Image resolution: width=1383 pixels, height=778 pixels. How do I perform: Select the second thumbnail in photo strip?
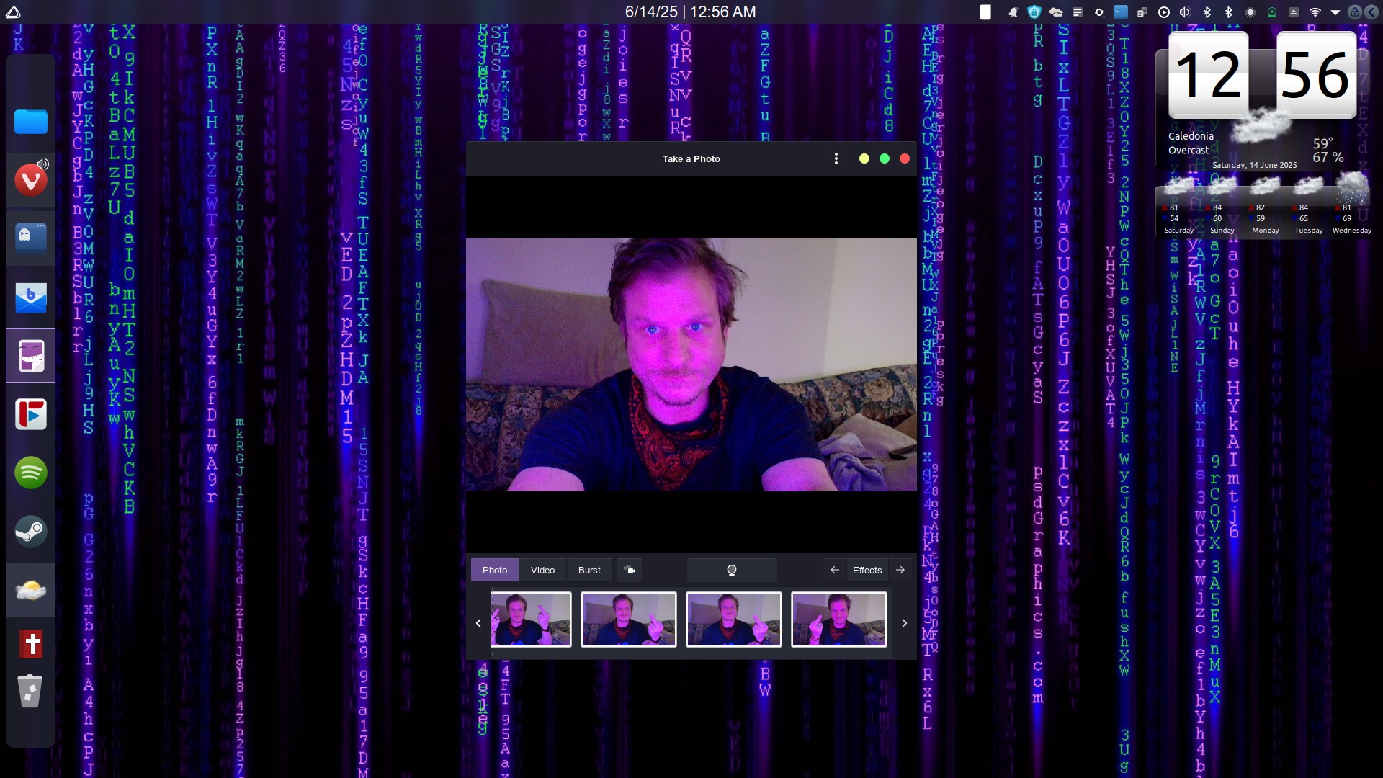tap(629, 620)
